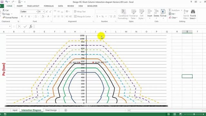Save the workbook with the disk icon
206x116 pixels.
[x=2, y=2]
